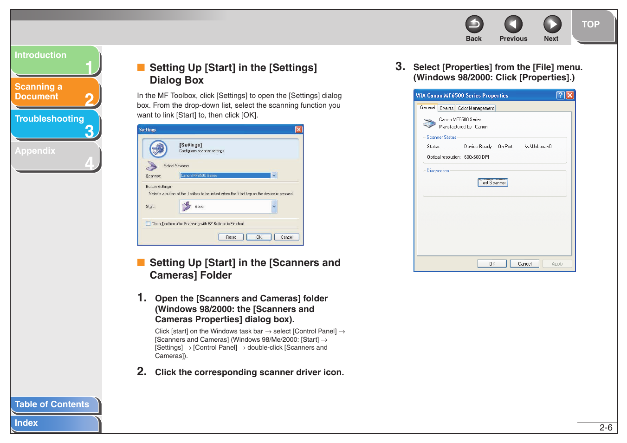Click 'Button Settings' group label
Viewport: 627px width, 443px height.
pyautogui.click(x=158, y=187)
